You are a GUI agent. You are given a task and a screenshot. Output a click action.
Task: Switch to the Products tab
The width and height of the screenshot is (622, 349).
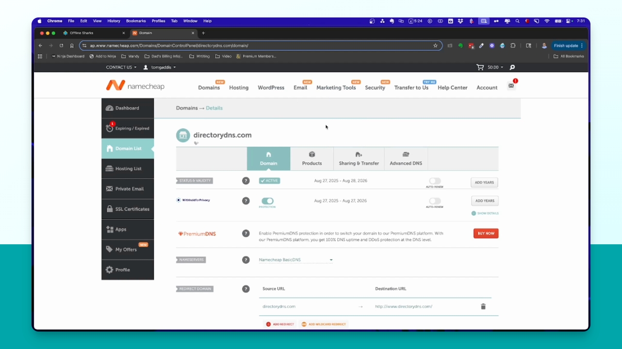point(312,159)
